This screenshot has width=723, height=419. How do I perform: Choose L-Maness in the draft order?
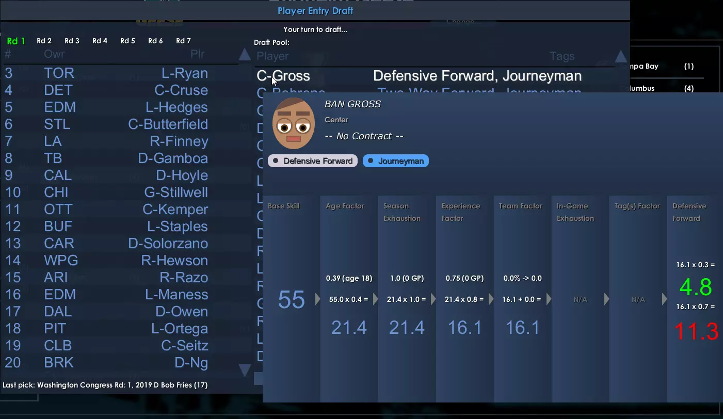pyautogui.click(x=176, y=295)
